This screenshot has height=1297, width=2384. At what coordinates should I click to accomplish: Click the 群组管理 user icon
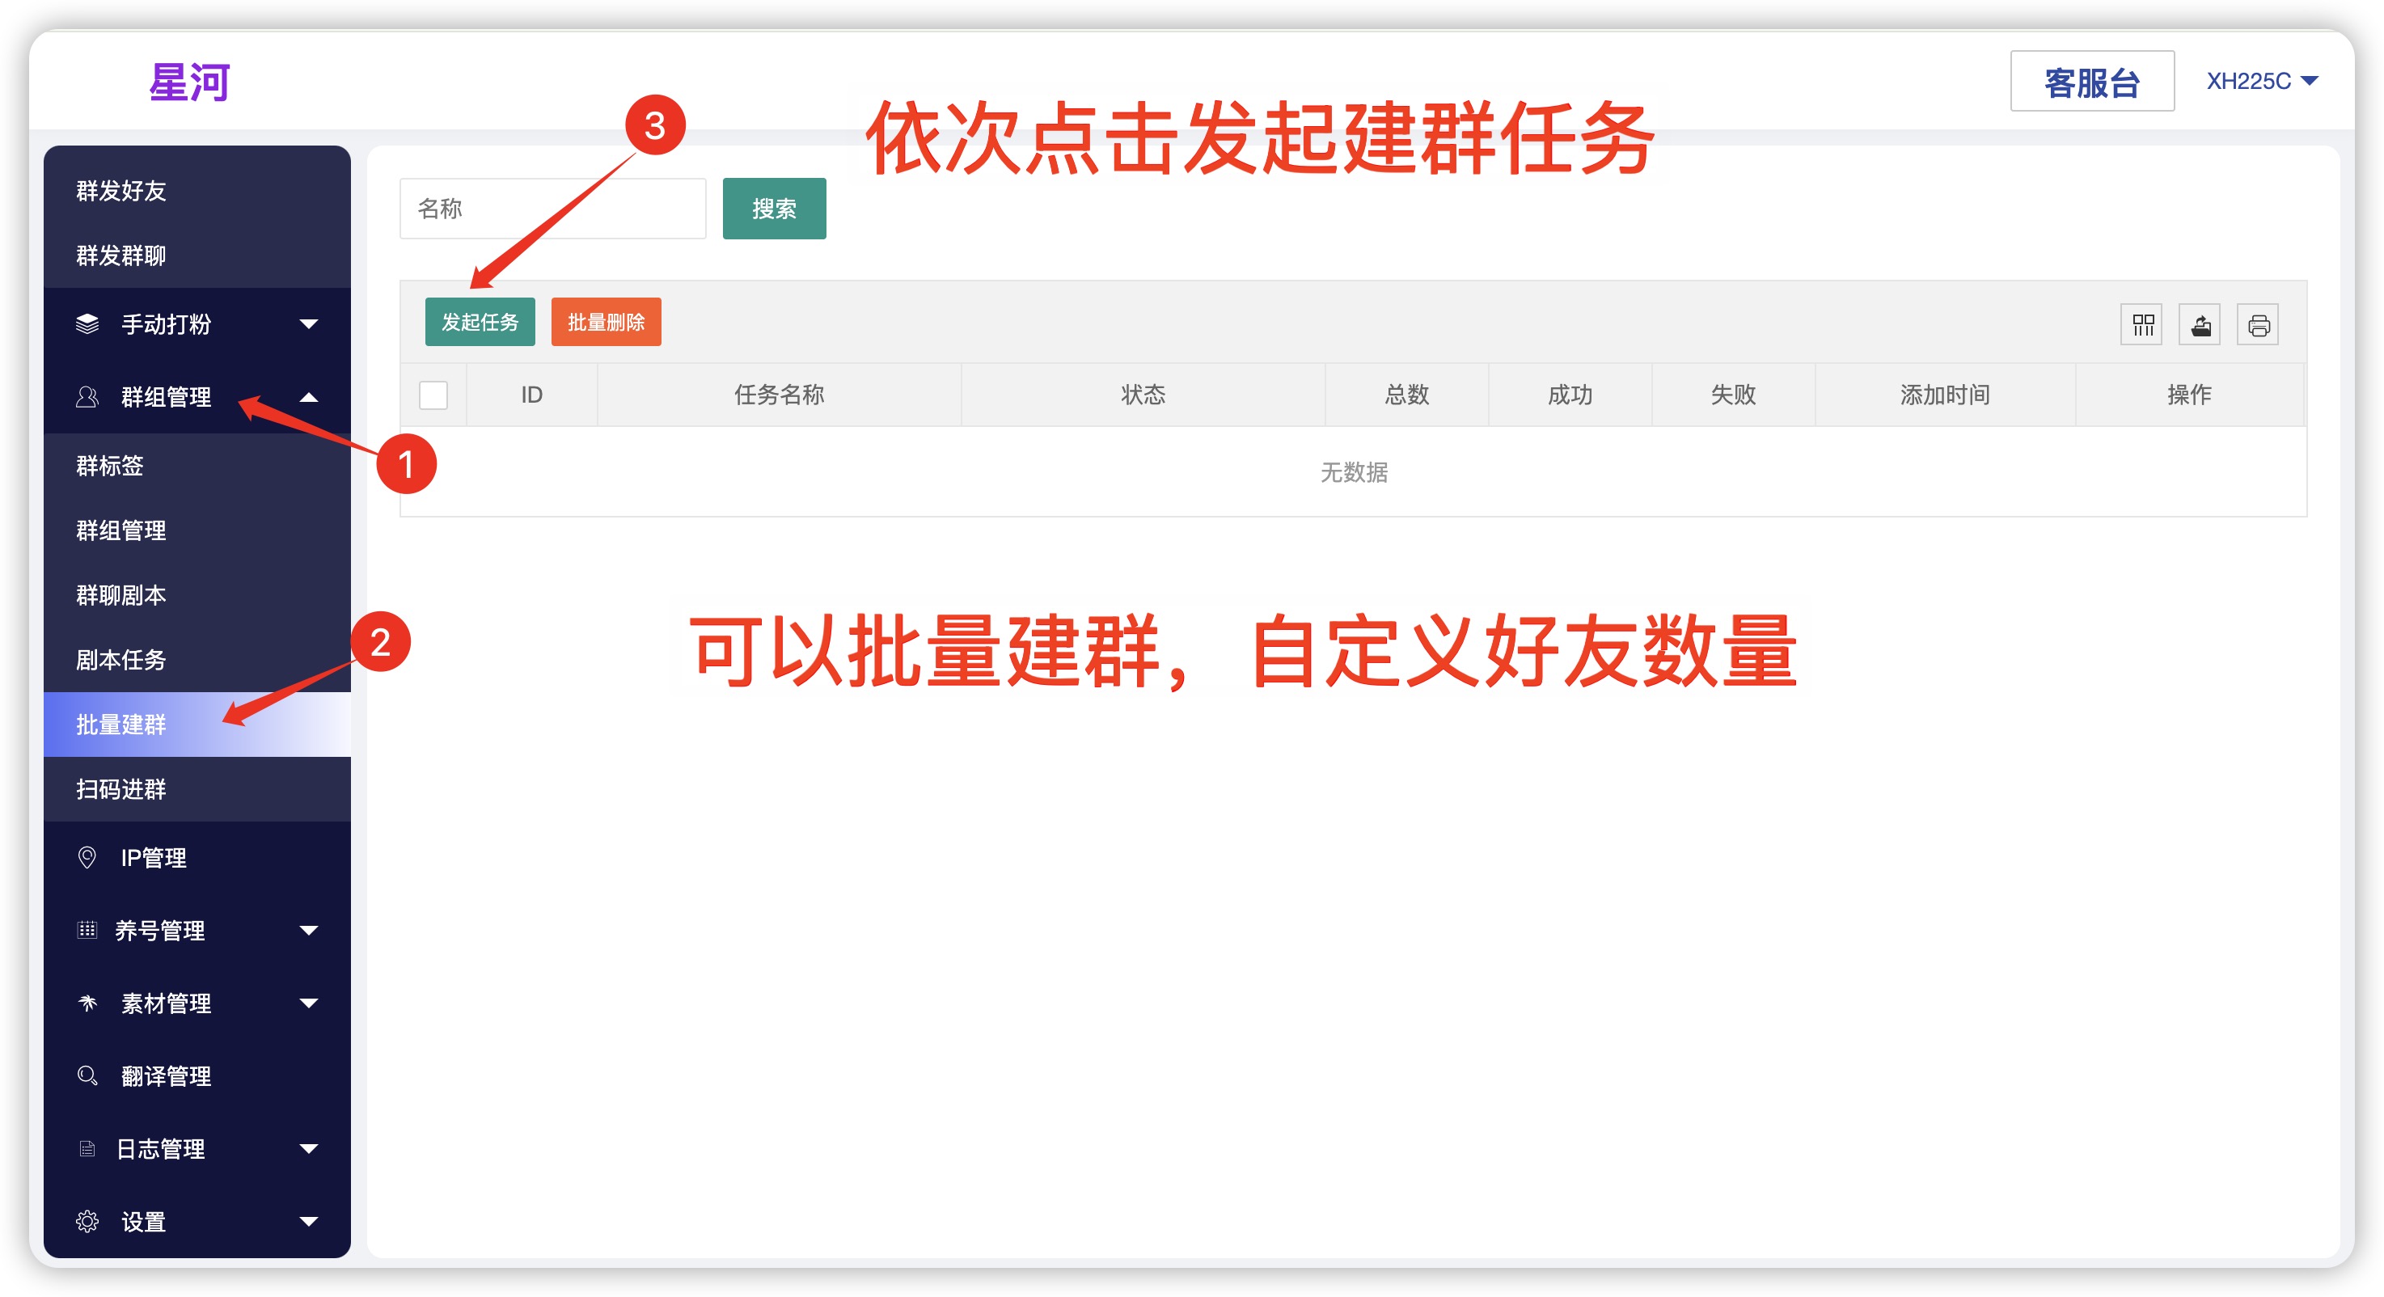(87, 397)
